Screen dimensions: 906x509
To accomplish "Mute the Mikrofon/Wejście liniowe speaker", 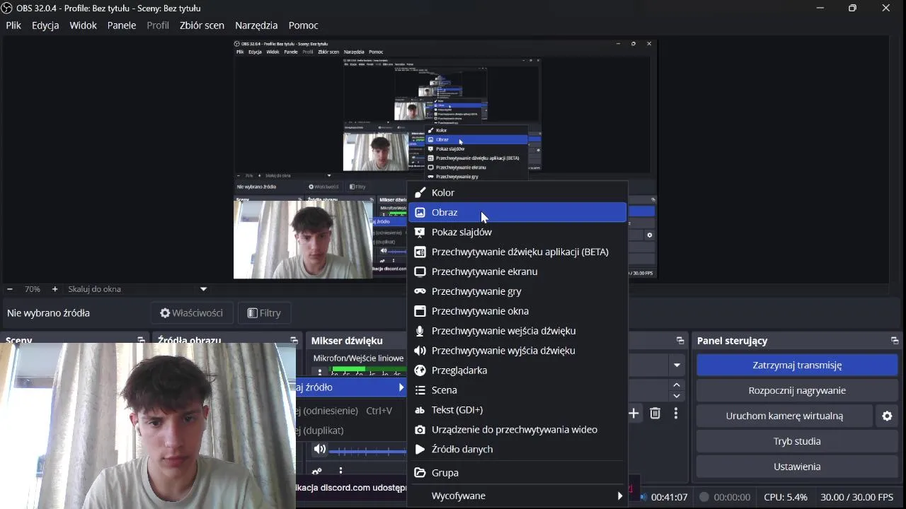I will 320,449.
